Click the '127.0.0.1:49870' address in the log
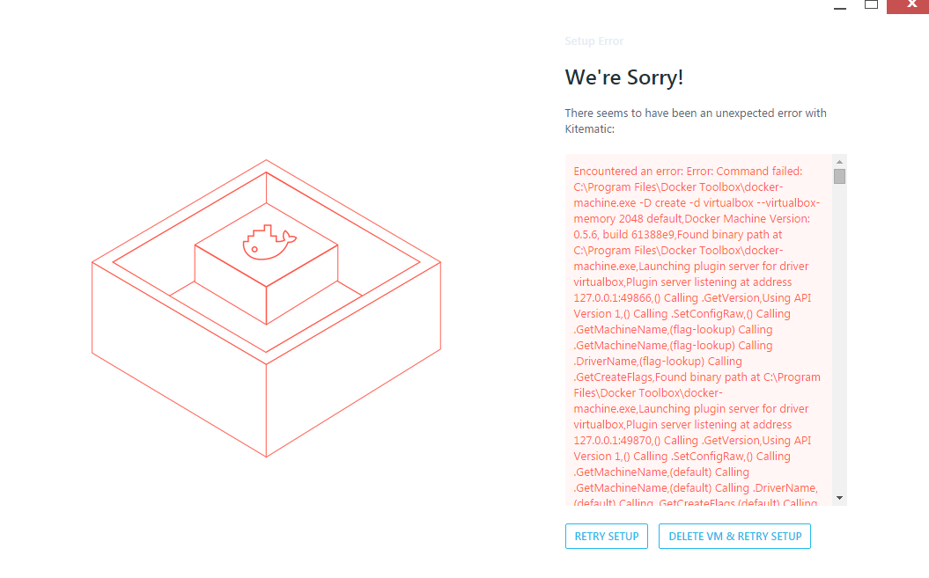Viewport: 929px width, 578px height. 613,441
